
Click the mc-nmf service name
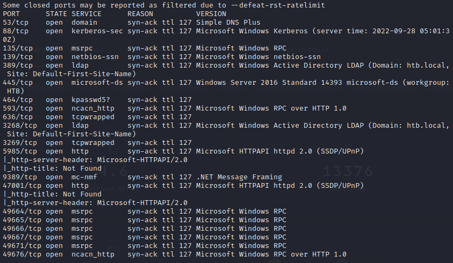pyautogui.click(x=84, y=177)
